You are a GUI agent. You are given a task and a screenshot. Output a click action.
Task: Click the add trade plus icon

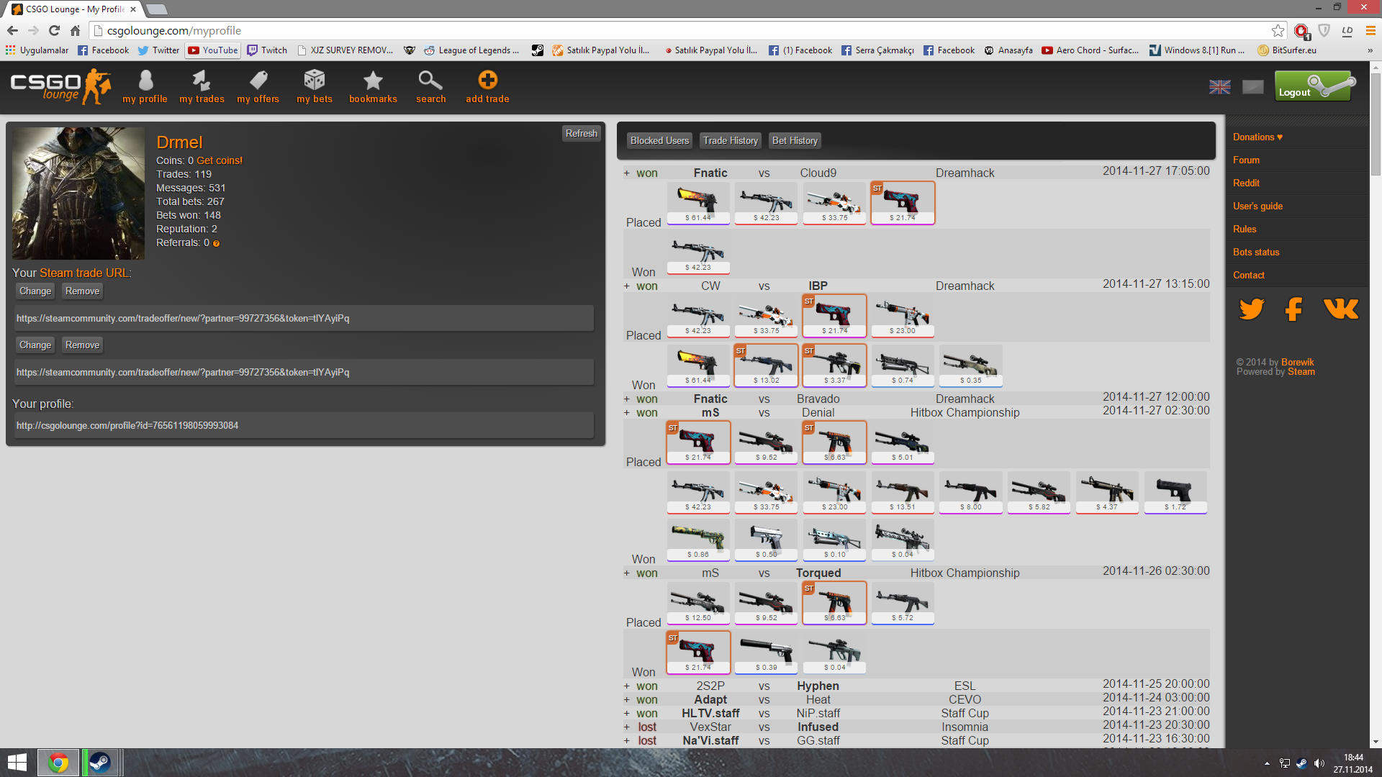tap(487, 81)
